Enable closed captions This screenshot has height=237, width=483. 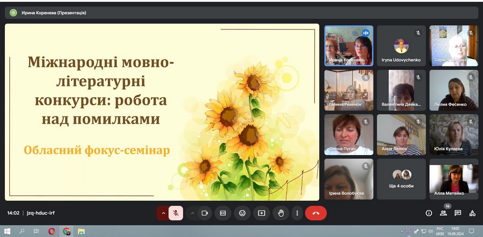coord(223,213)
